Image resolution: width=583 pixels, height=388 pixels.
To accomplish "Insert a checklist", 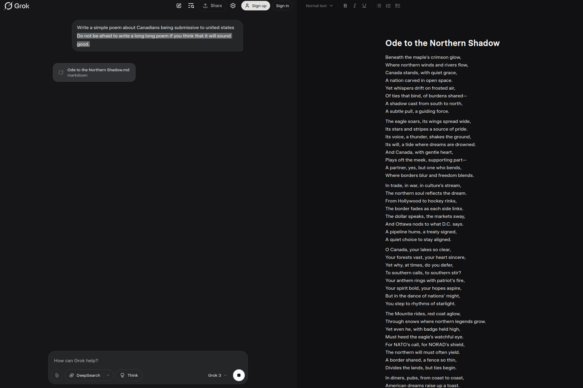I will click(398, 6).
